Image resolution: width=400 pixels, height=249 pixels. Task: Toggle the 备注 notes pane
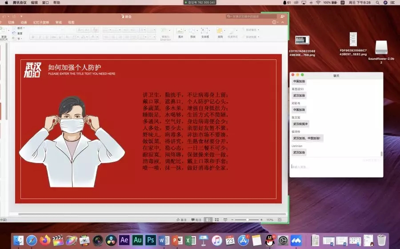point(181,220)
